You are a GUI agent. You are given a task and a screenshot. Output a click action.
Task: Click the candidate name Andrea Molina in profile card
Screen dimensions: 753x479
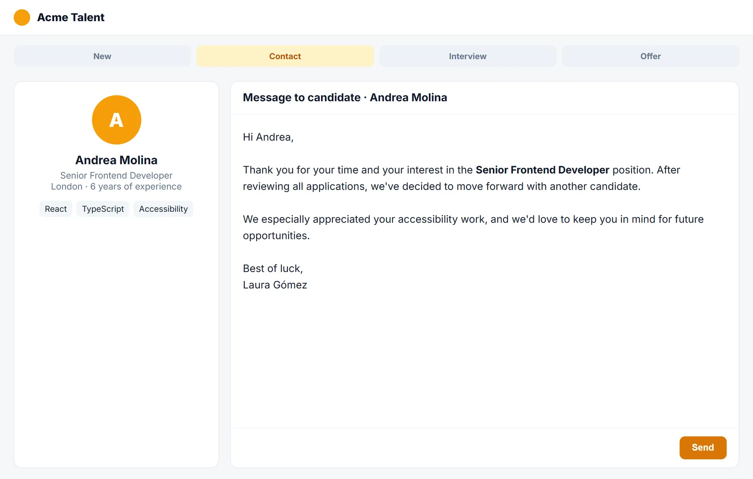pos(116,160)
